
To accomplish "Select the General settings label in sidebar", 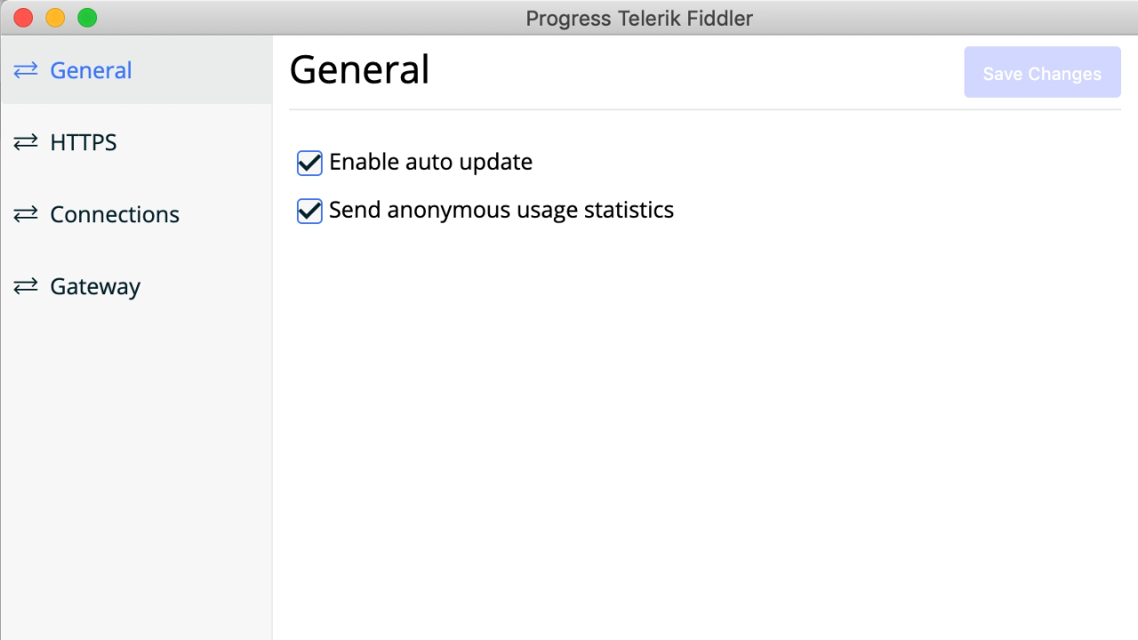I will pyautogui.click(x=91, y=70).
